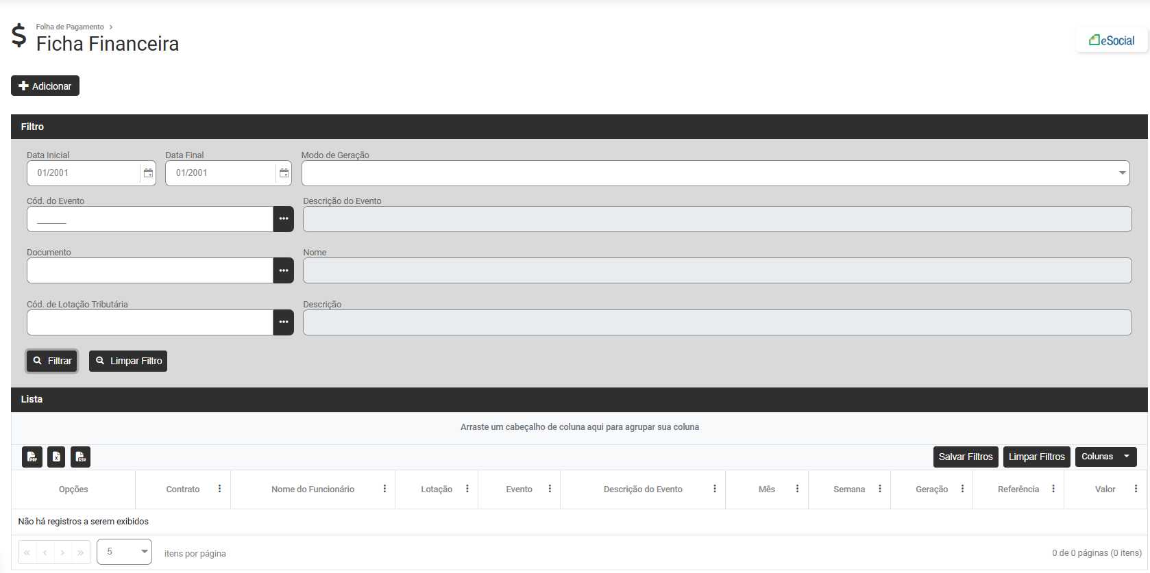Open the Data Inicial calendar picker
This screenshot has height=573, width=1150.
click(148, 173)
